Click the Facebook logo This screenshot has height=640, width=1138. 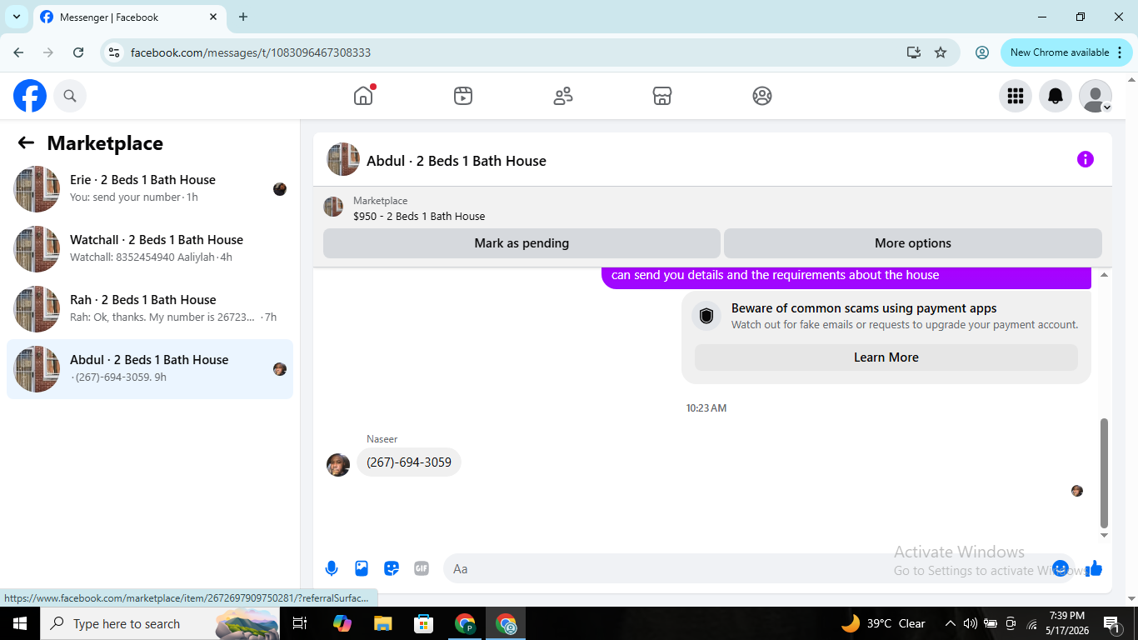pos(30,96)
